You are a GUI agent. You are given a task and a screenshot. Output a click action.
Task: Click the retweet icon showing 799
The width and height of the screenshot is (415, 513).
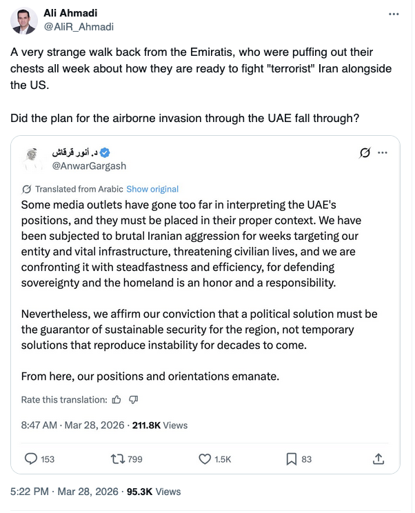tap(118, 459)
